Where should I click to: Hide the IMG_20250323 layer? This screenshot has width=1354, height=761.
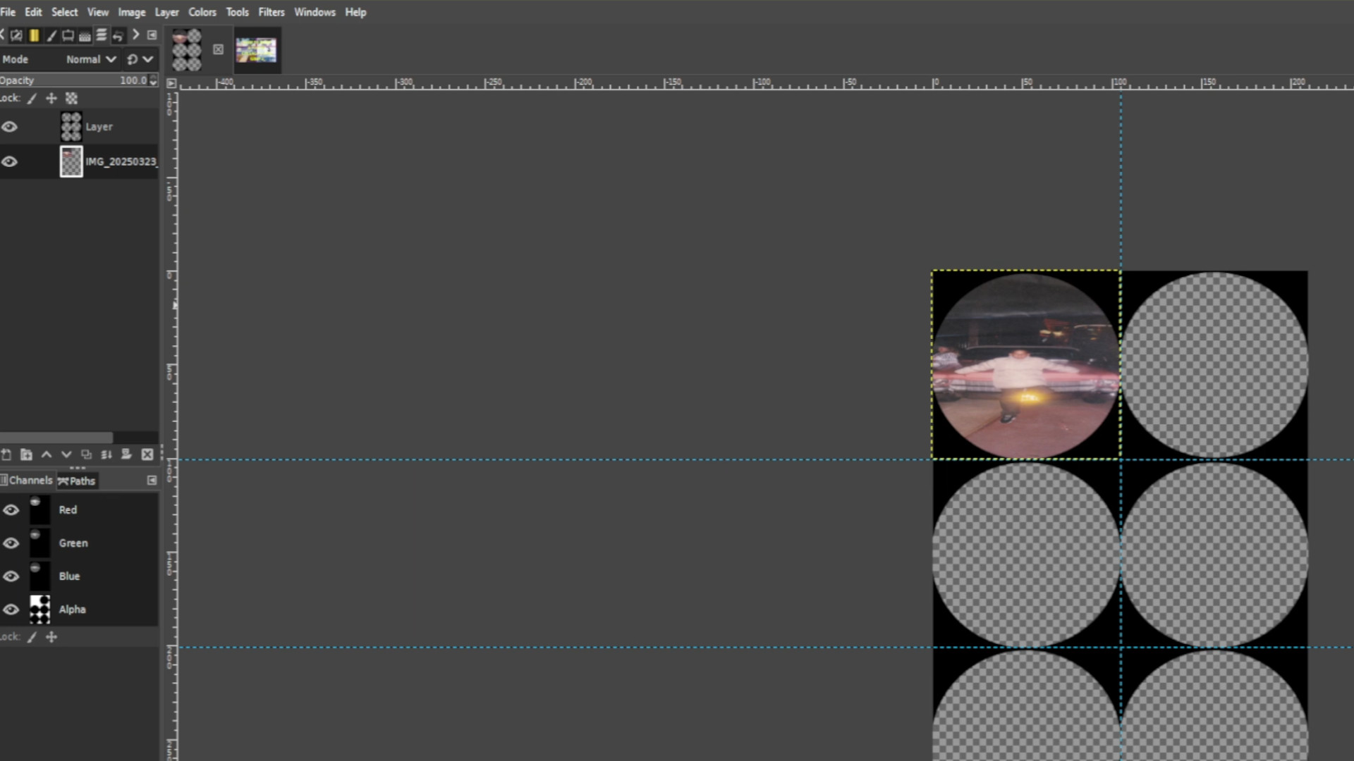[x=9, y=161]
